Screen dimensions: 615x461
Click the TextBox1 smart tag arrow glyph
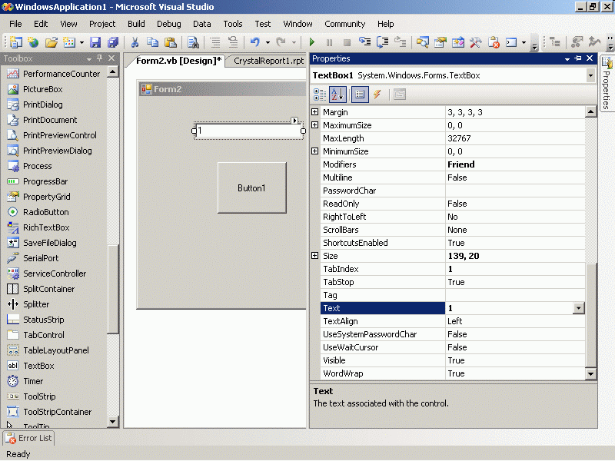(x=295, y=121)
